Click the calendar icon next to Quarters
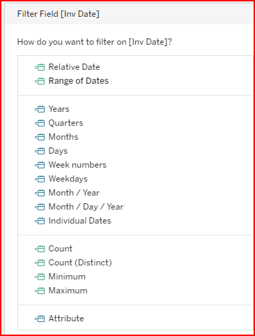255x336 pixels. click(40, 123)
